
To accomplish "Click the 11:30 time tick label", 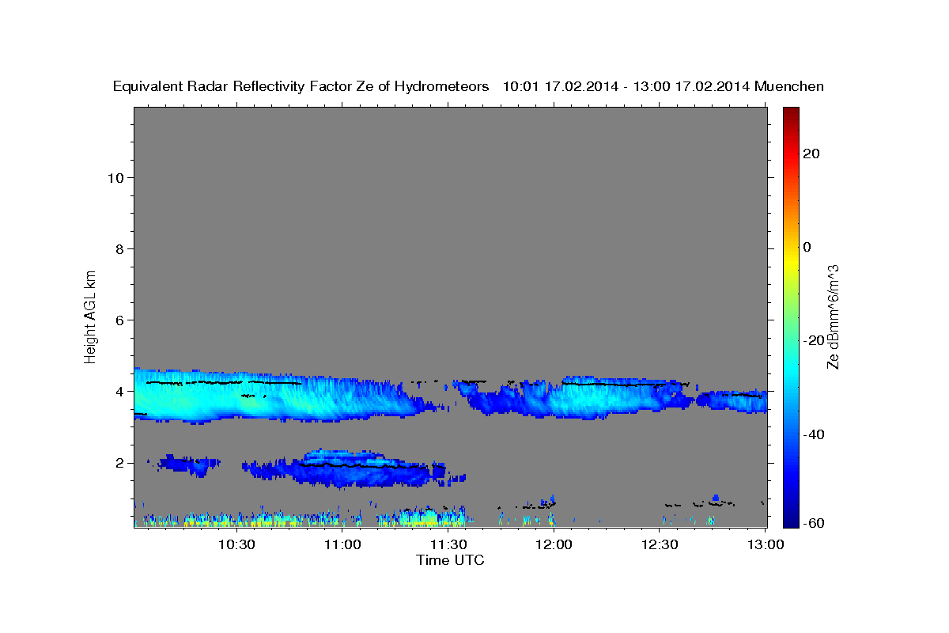I will click(448, 544).
